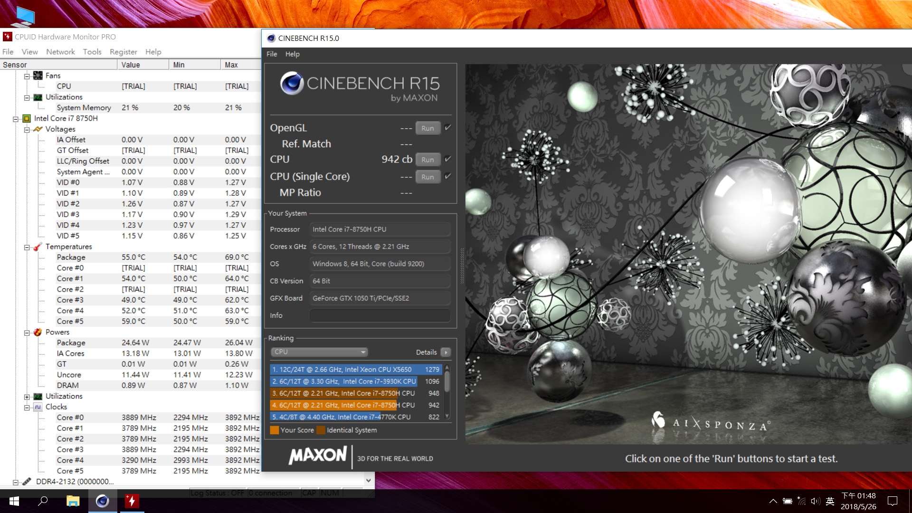Select the System Memory utilization row
The width and height of the screenshot is (912, 513).
131,108
